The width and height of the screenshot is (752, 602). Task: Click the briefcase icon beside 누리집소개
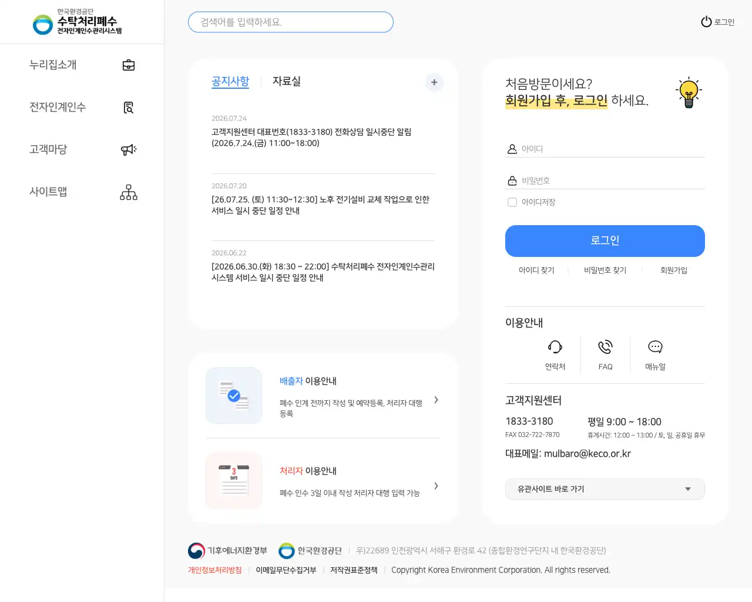(x=129, y=65)
